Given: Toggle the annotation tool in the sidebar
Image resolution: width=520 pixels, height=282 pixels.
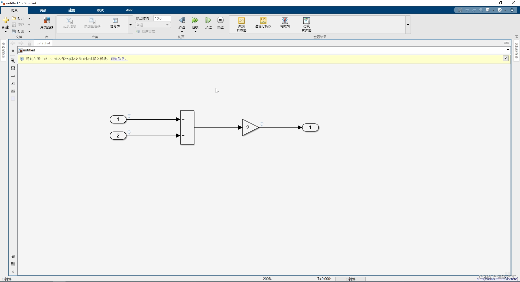Looking at the screenshot, I should [13, 83].
